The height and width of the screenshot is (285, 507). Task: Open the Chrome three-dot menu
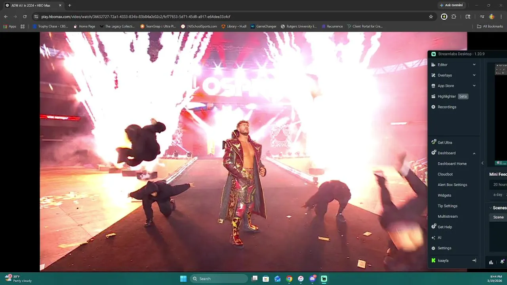[x=501, y=17]
